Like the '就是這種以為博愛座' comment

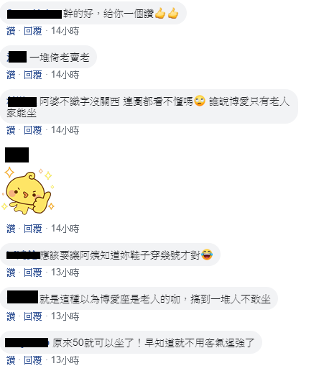(11, 316)
